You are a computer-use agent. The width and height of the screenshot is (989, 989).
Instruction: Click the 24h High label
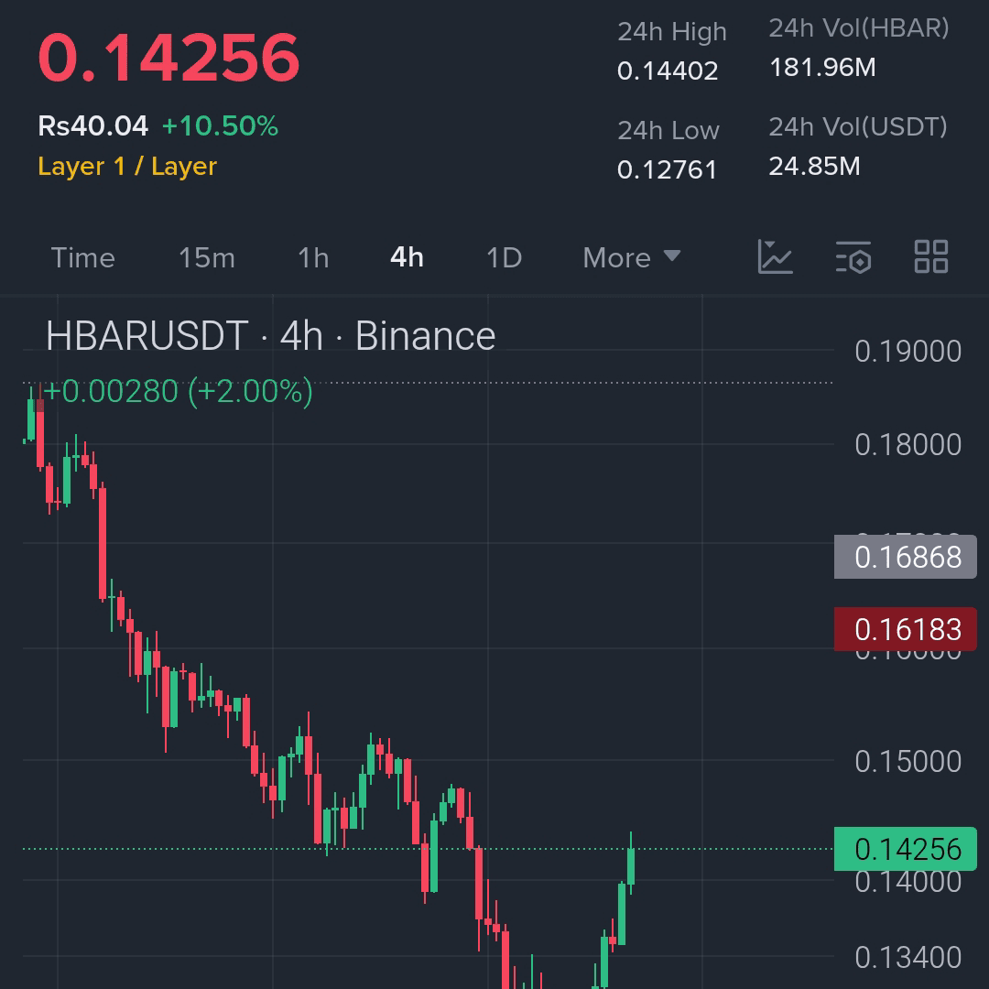[672, 31]
